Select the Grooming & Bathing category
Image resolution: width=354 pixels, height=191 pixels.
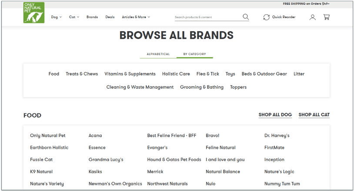click(x=202, y=87)
